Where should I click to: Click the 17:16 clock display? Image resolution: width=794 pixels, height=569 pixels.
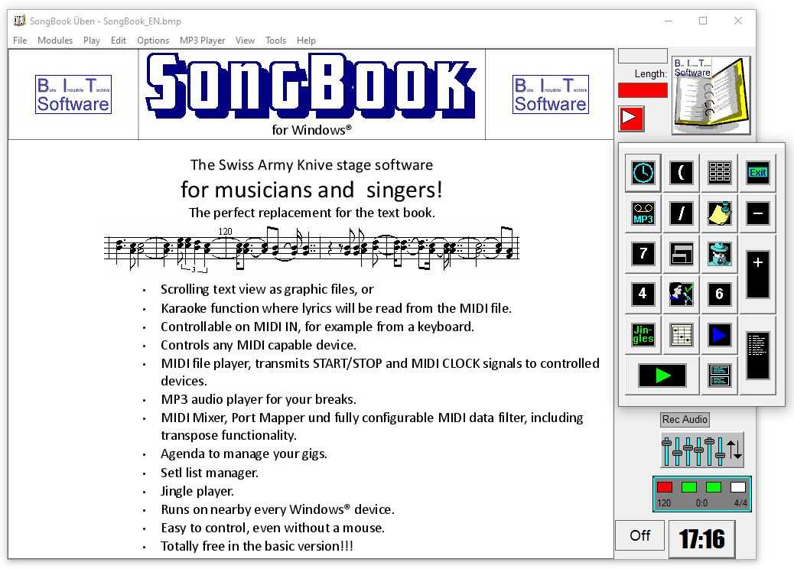[702, 538]
